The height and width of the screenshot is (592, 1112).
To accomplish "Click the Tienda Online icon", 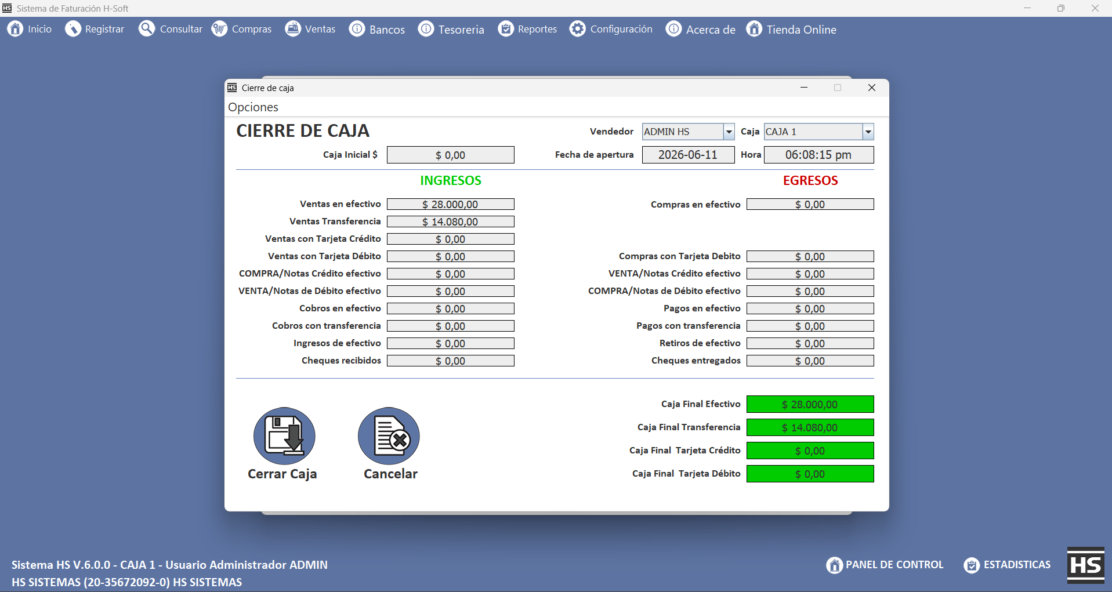I will coord(754,28).
